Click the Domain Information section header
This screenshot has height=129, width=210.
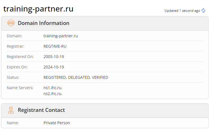pos(43,23)
